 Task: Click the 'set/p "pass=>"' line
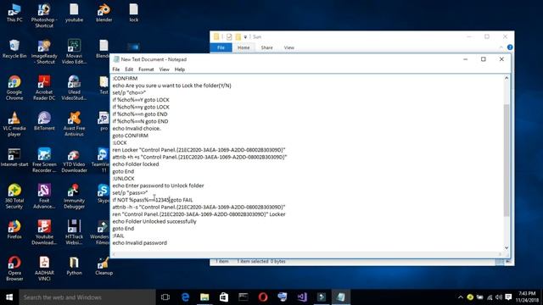[x=130, y=192]
